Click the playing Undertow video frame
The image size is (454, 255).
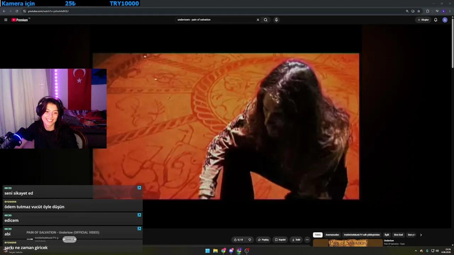point(226,126)
